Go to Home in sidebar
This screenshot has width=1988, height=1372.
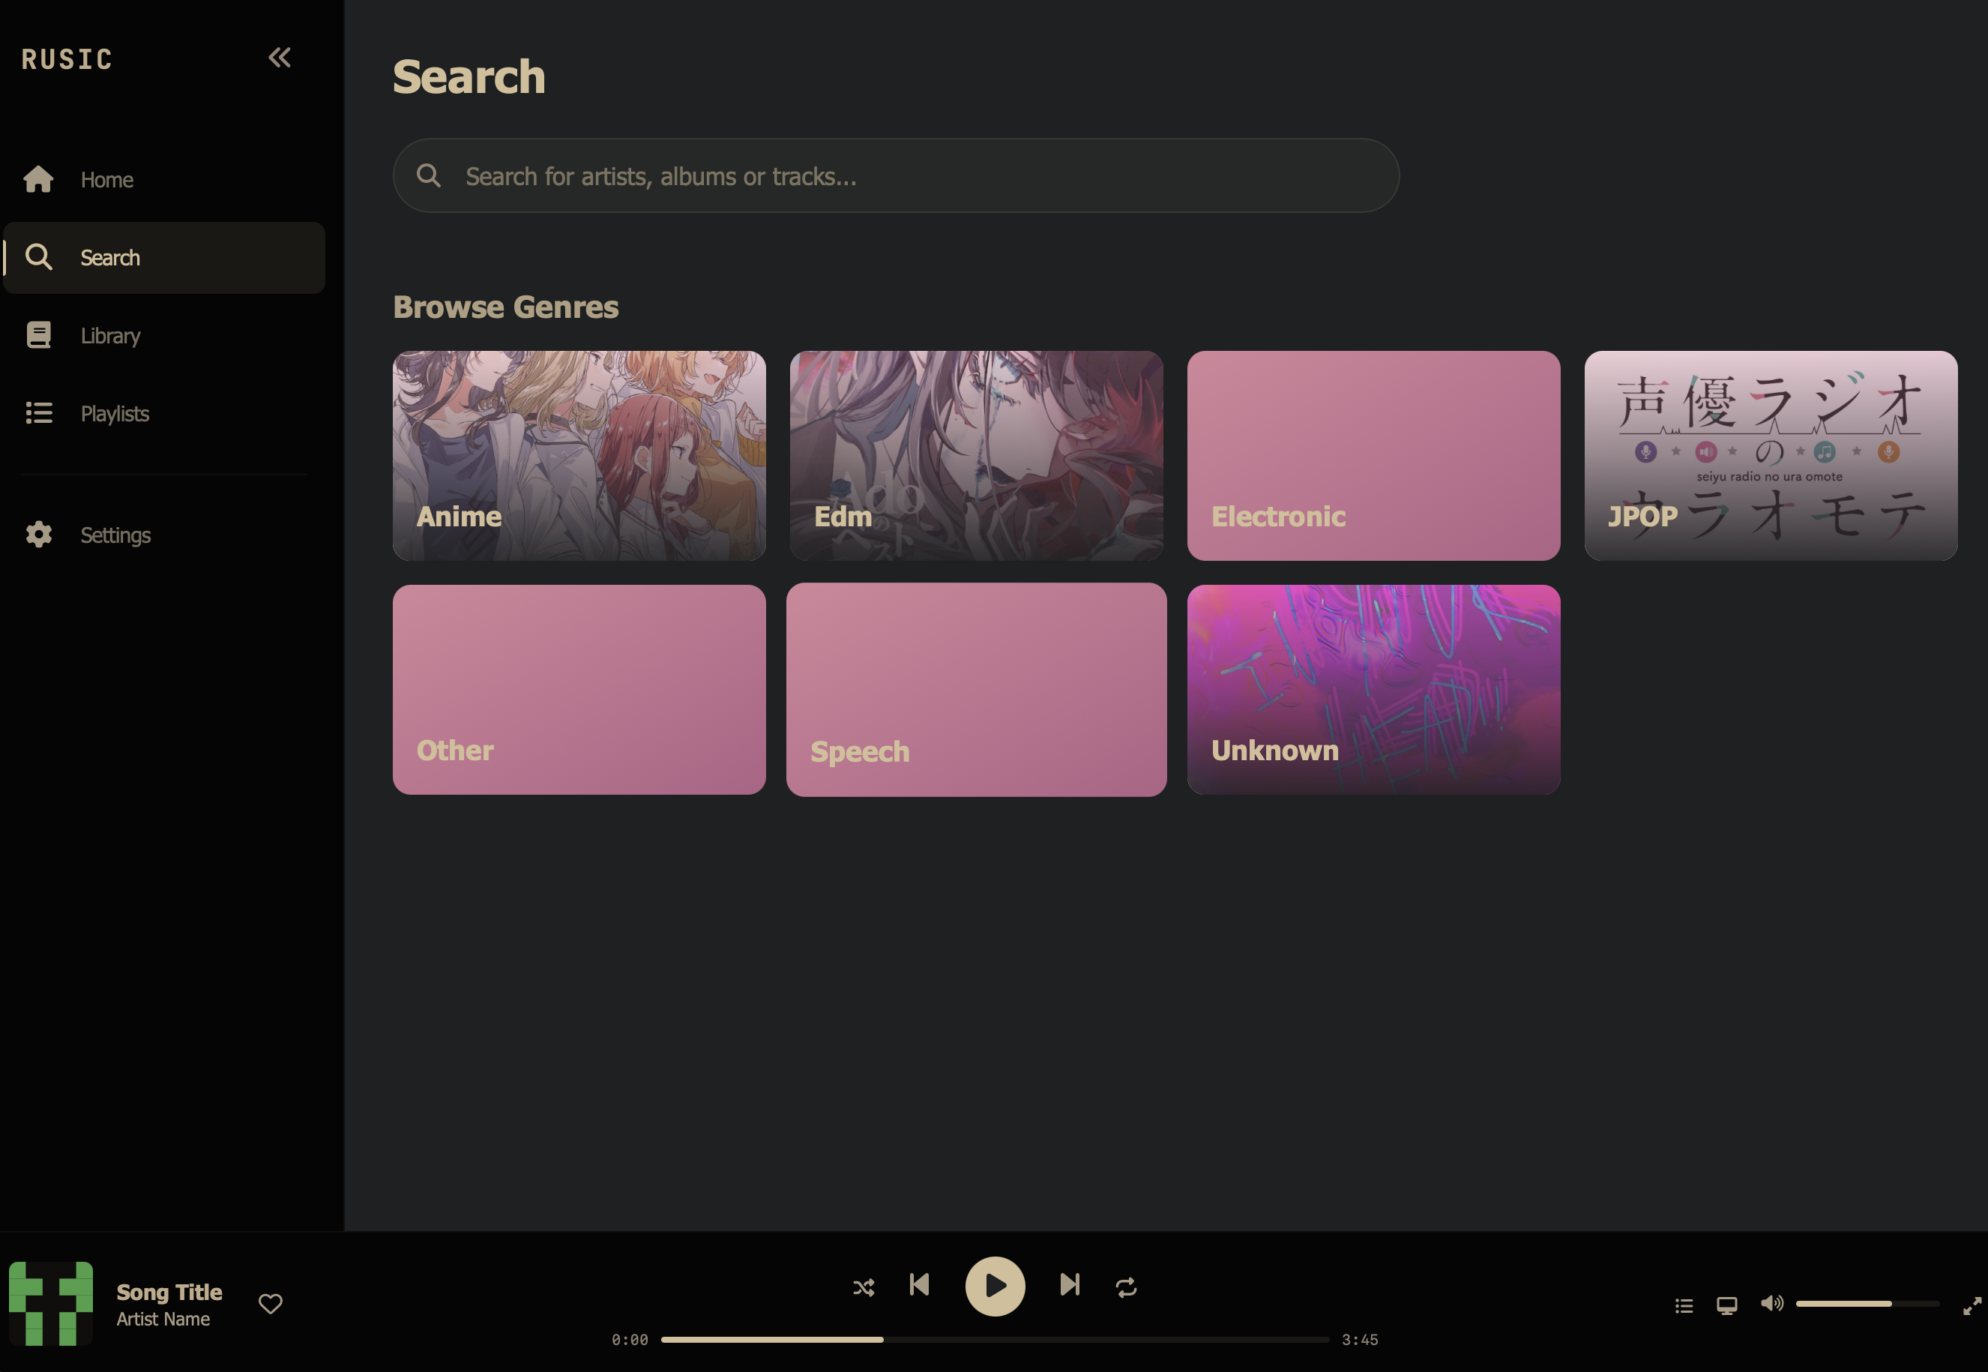pyautogui.click(x=106, y=180)
